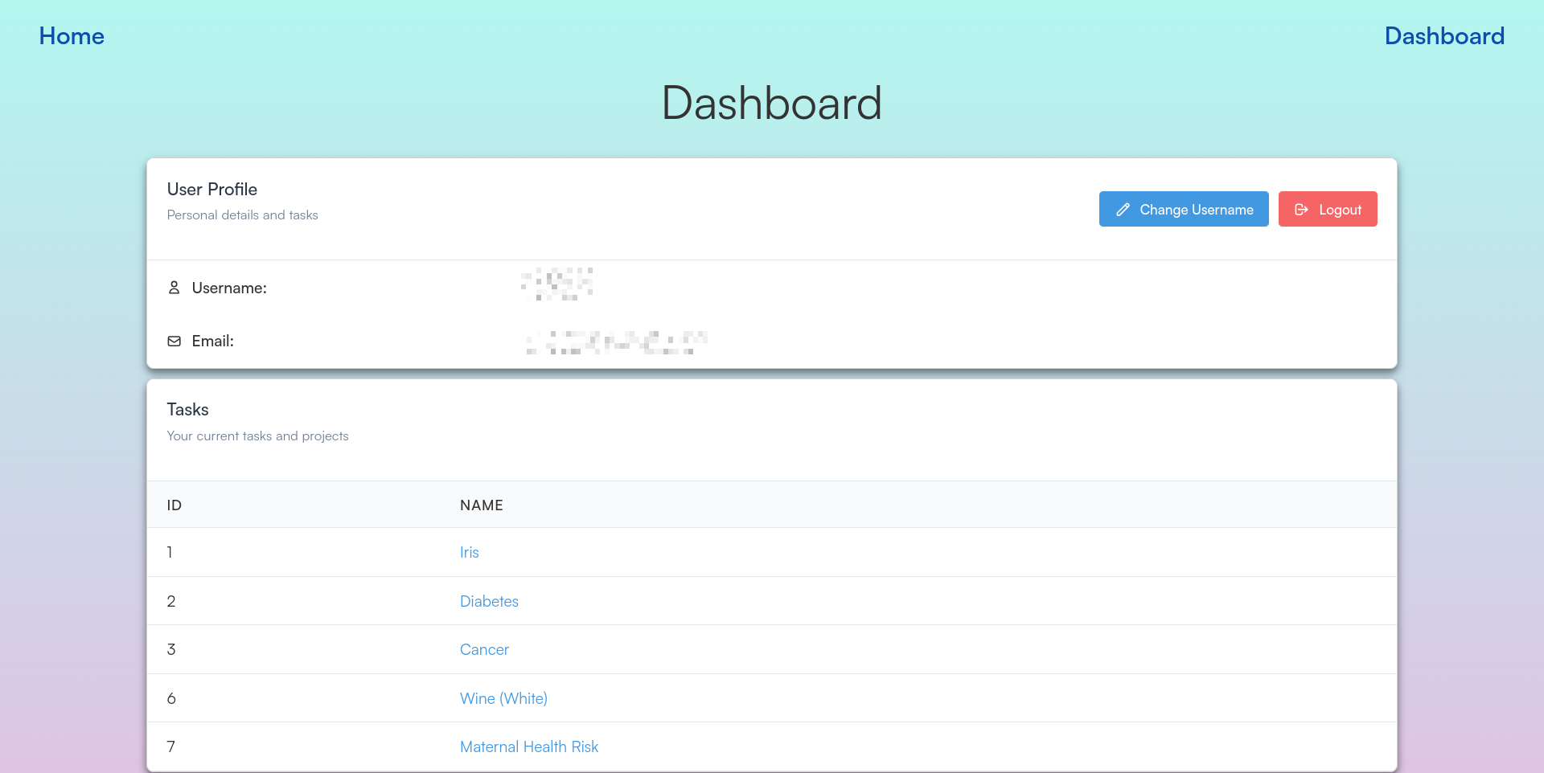Screen dimensions: 1544x773
Task: Select Dashboard in the navigation bar
Action: tap(1444, 35)
